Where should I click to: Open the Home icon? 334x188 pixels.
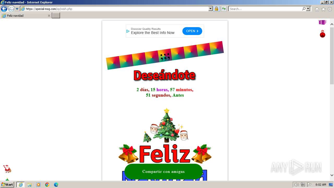pyautogui.click(x=317, y=9)
